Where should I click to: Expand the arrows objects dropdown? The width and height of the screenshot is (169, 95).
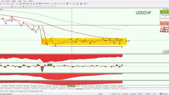28,6
